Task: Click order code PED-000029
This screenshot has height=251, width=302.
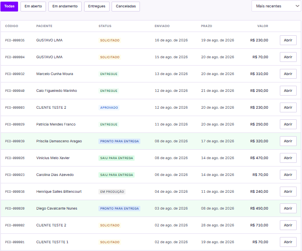Action: tap(15, 124)
